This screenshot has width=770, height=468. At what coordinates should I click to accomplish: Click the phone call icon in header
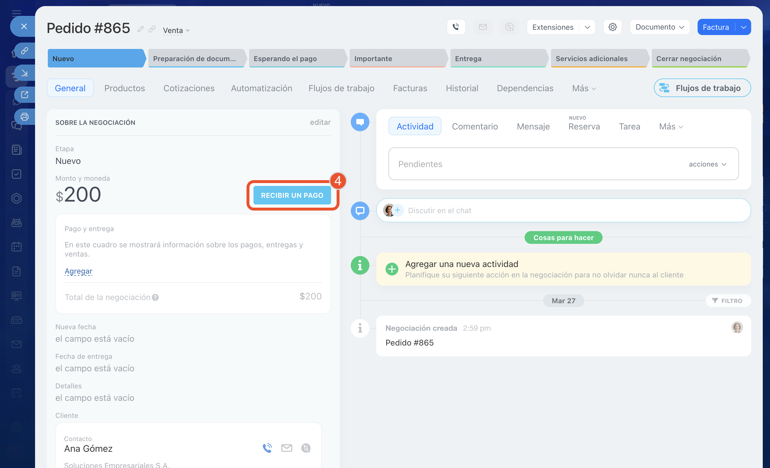point(456,27)
